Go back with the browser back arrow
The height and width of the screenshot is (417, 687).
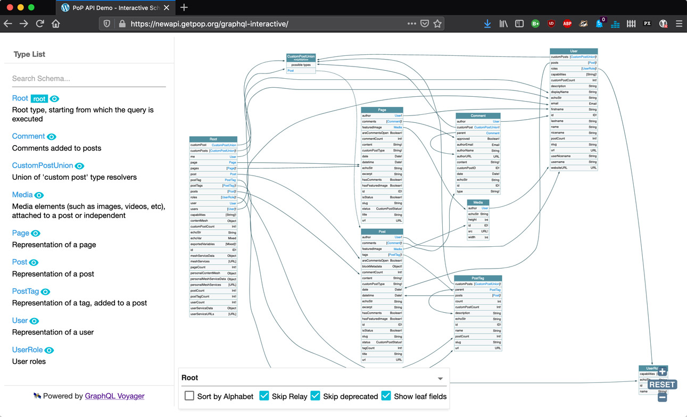(8, 24)
